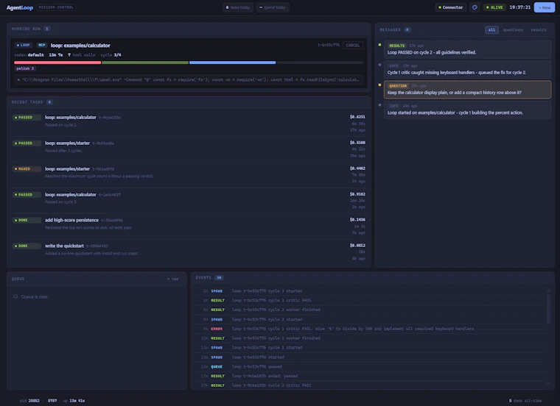
Task: Open the write the quickstart task
Action: (x=189, y=252)
